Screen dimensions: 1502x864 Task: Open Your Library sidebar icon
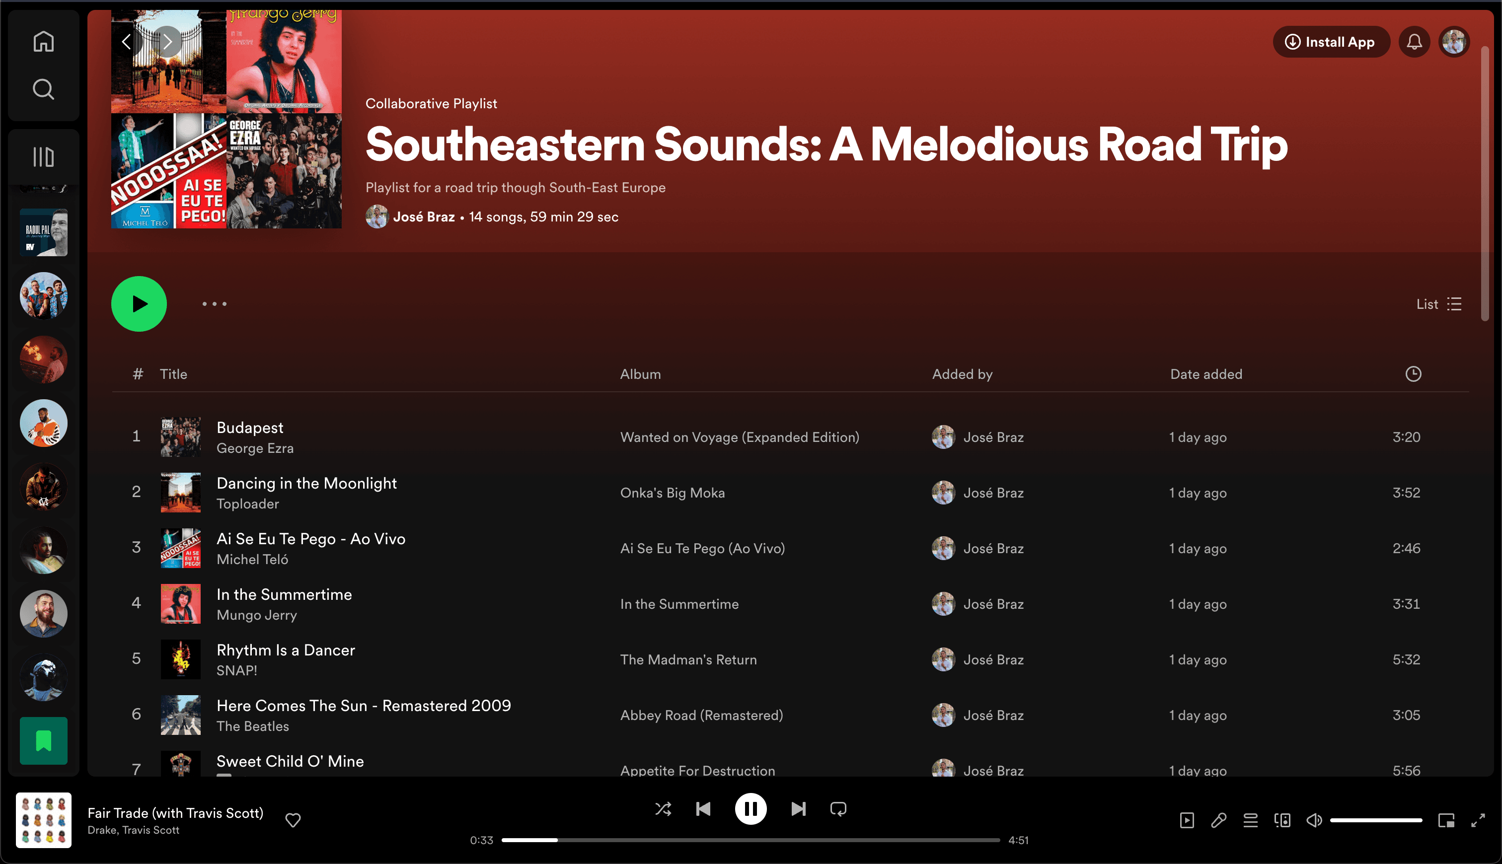pos(43,157)
